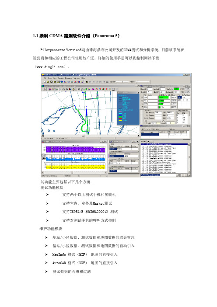Click the playback start icon before Speed
217x307 pixels.
pyautogui.click(x=87, y=82)
